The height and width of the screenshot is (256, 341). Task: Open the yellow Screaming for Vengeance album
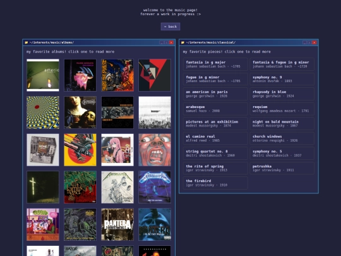pyautogui.click(x=80, y=150)
